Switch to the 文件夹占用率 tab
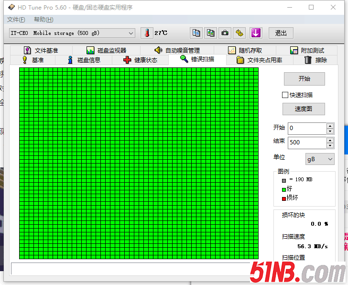 point(260,60)
